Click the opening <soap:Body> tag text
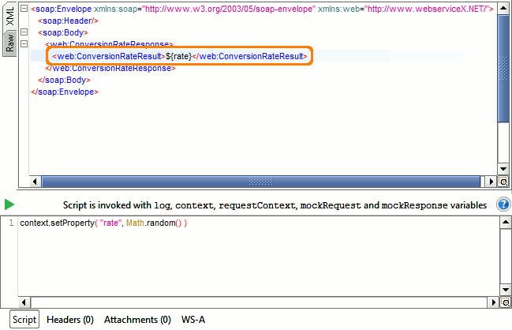The image size is (512, 330). coord(62,32)
